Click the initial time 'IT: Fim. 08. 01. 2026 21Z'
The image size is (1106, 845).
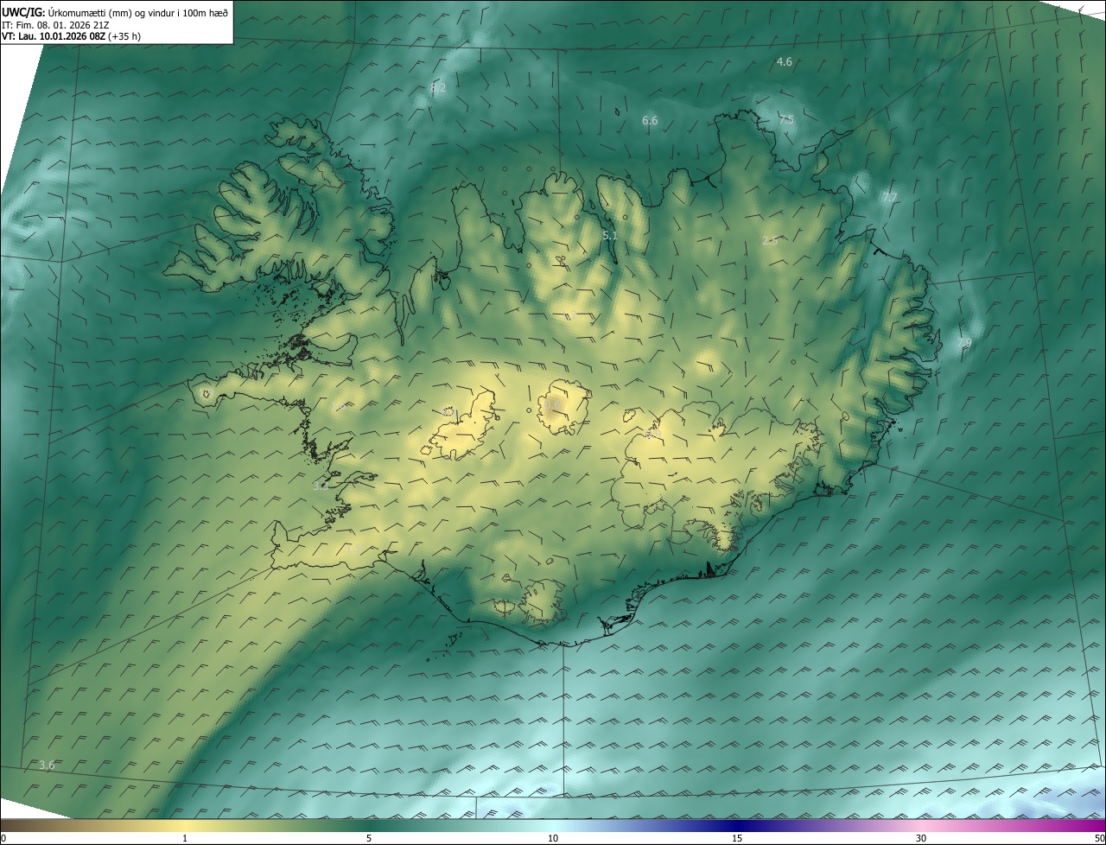[x=57, y=24]
